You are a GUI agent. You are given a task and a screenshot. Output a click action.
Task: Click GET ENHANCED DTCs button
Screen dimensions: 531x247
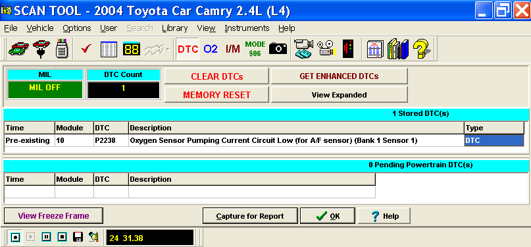(x=339, y=76)
